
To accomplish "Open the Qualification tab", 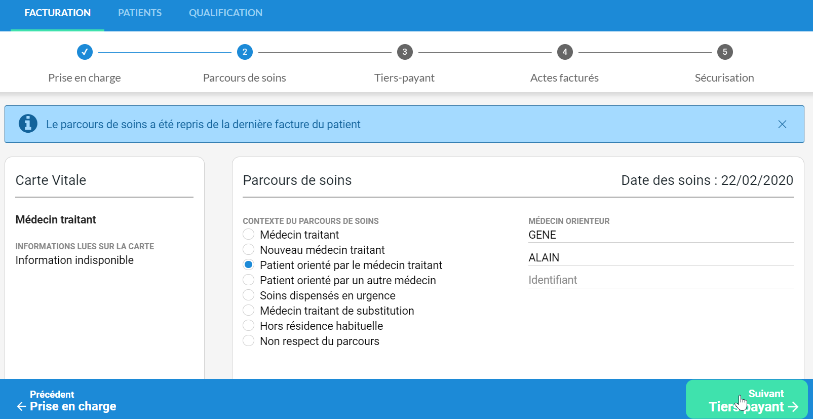I will pos(225,13).
